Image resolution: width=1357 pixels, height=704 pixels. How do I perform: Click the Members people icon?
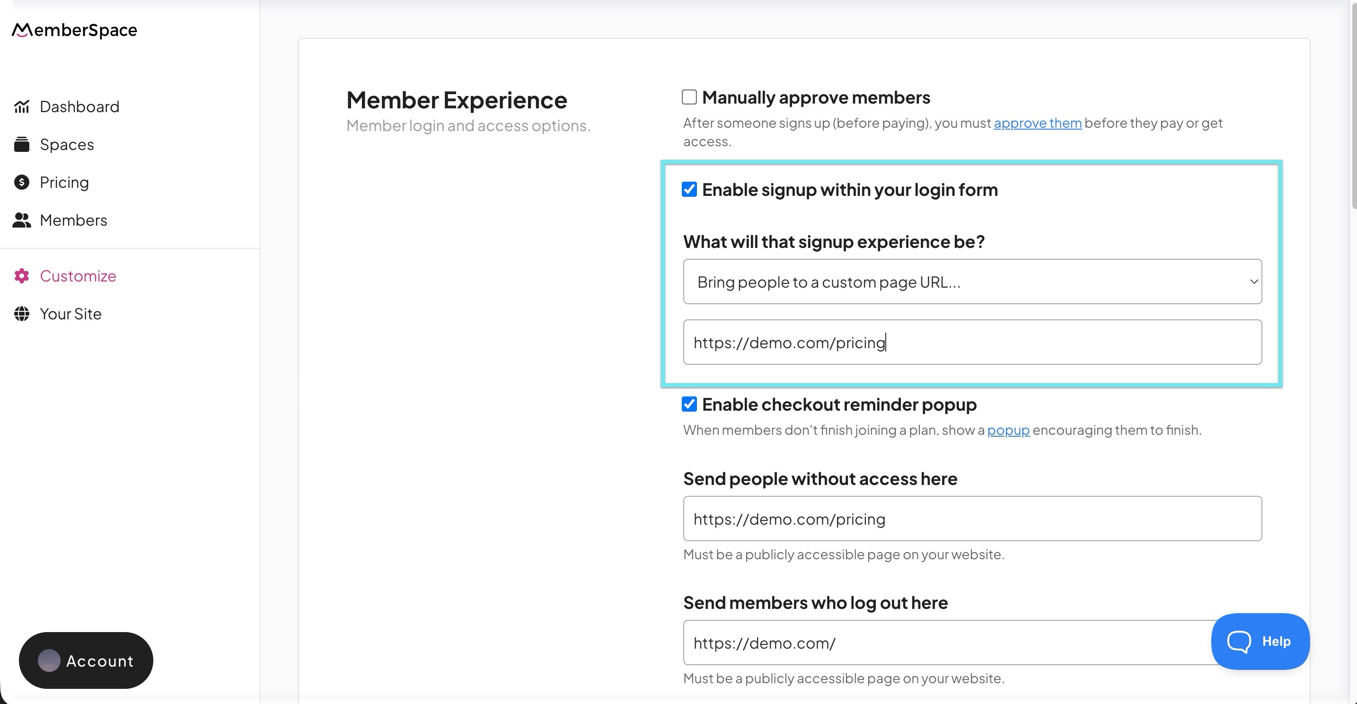coord(22,220)
